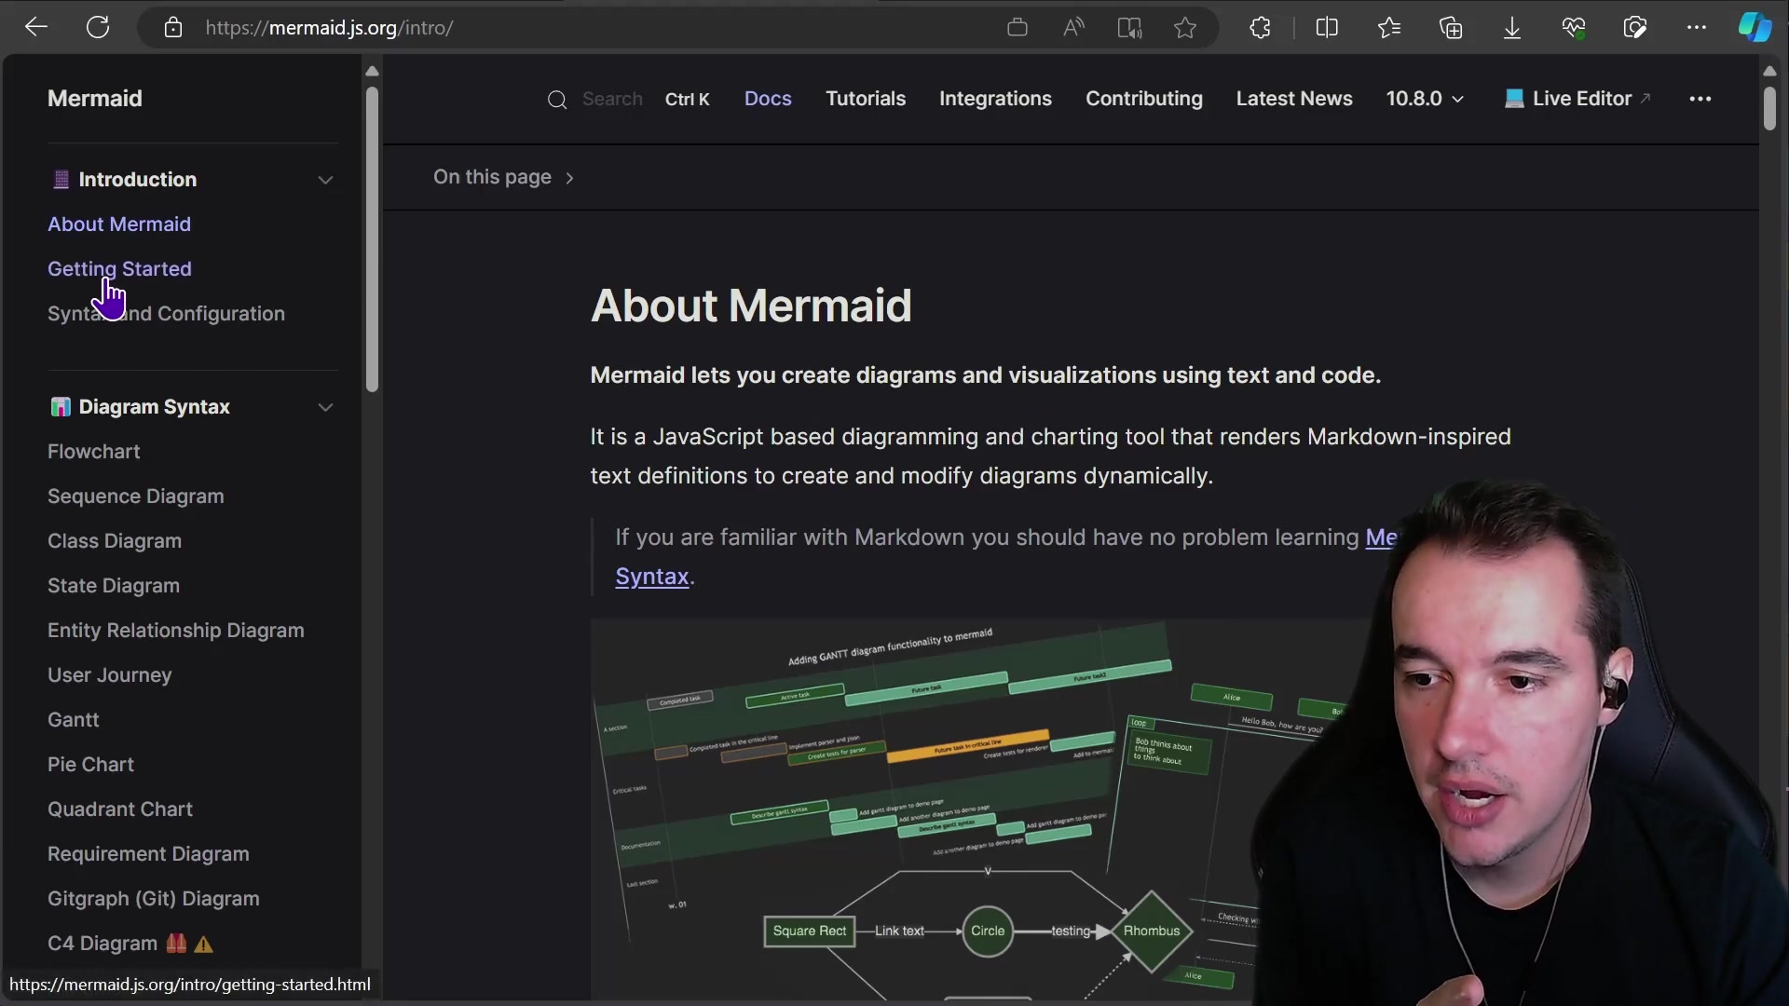Open the Downloads icon
Screen dimensions: 1789x1006
(x=1512, y=28)
